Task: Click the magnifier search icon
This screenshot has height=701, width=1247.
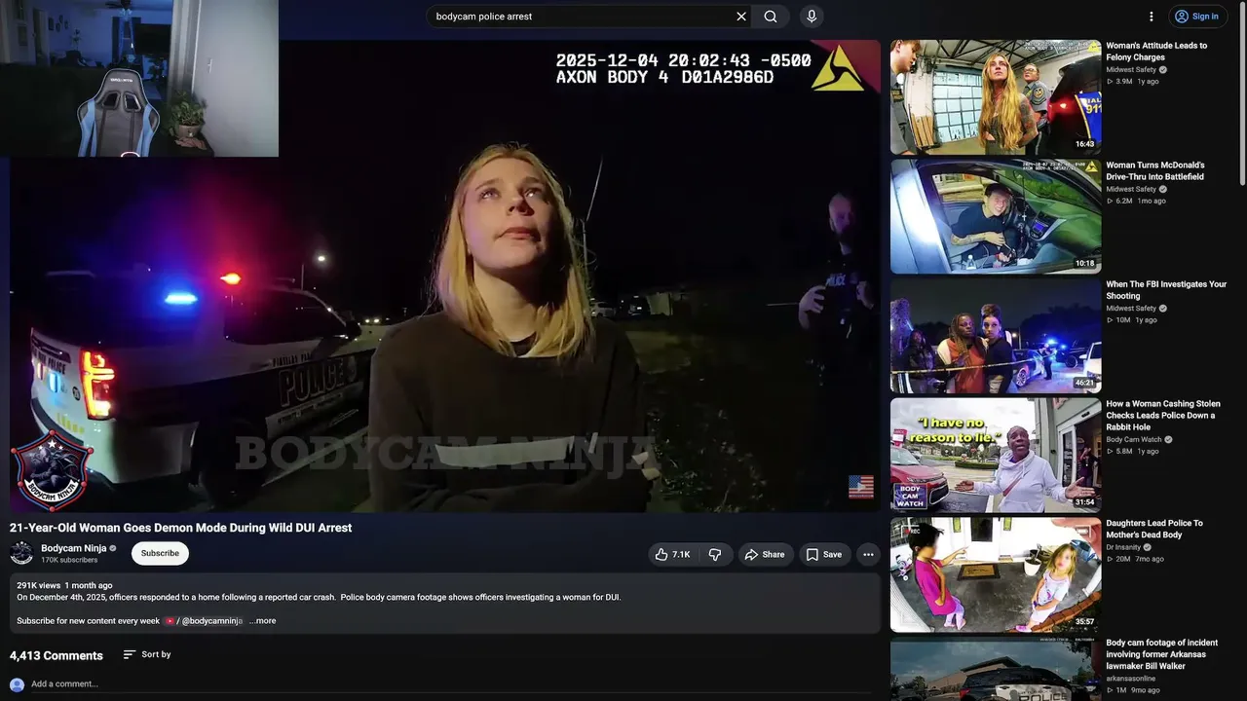Action: (771, 17)
